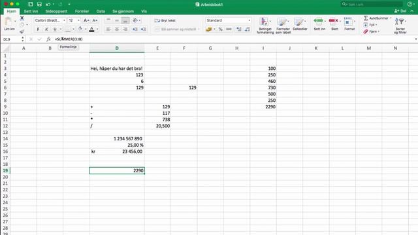Align cell text right

point(125,29)
